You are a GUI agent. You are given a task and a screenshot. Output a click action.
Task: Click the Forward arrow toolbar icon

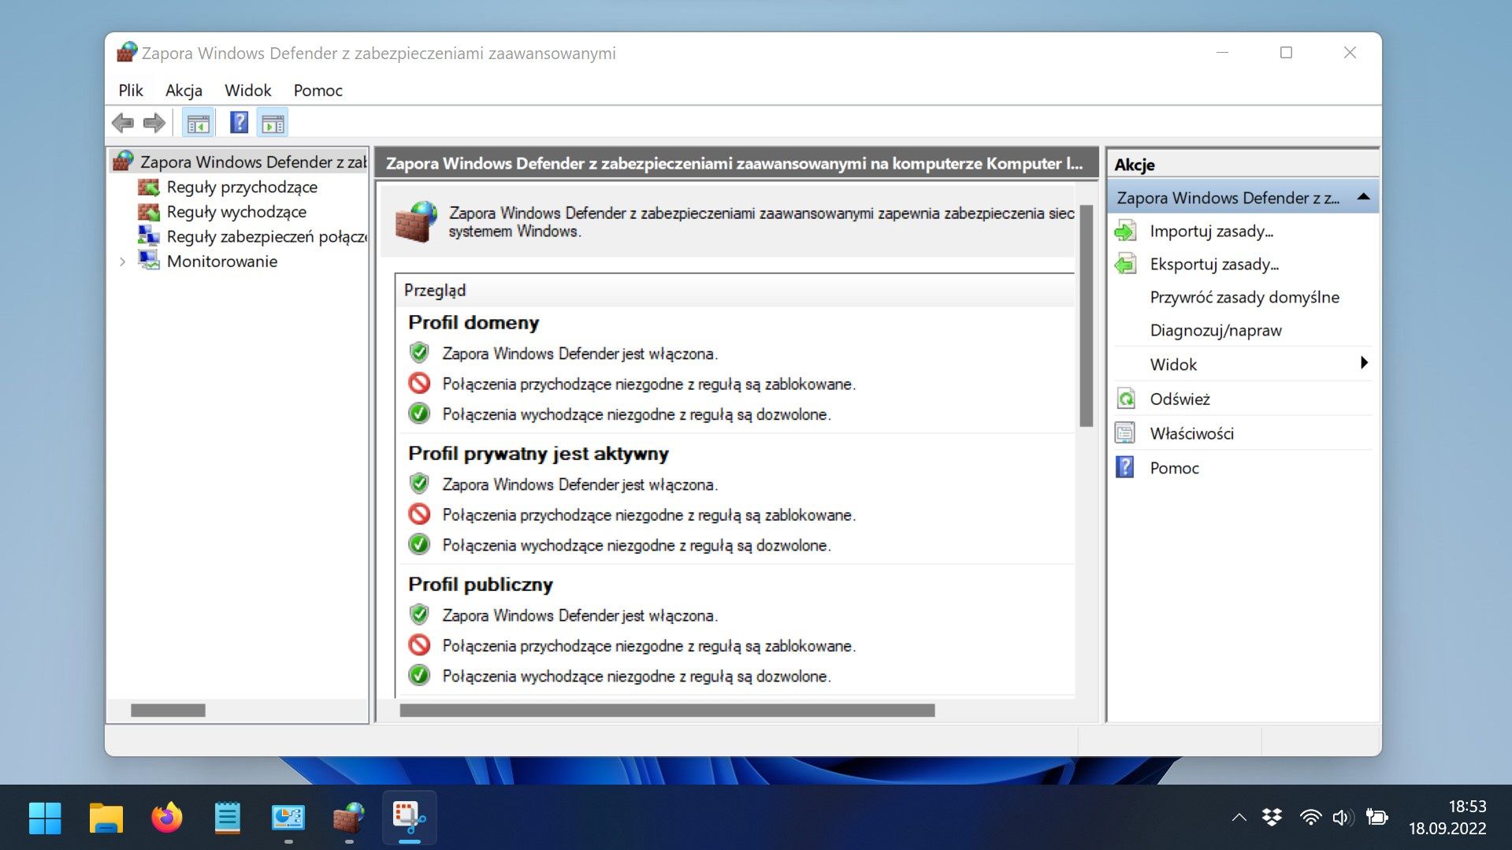tap(154, 123)
